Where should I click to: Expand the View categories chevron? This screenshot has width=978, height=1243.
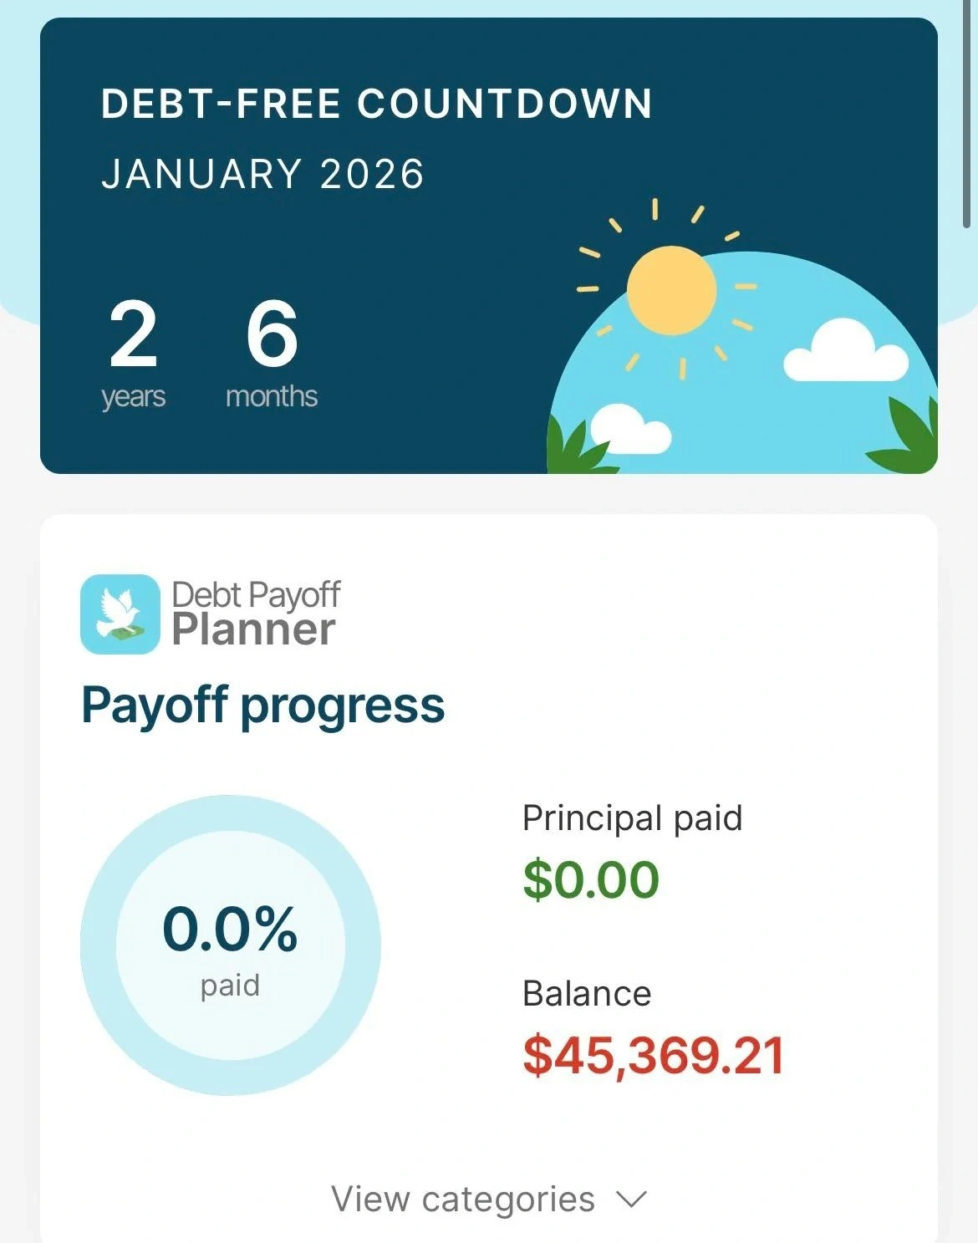coord(631,1200)
